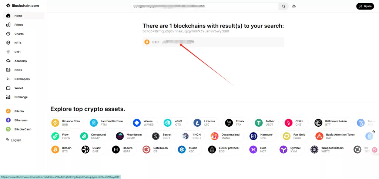Toggle the light/dark theme sun icon
The image size is (379, 179).
click(294, 6)
